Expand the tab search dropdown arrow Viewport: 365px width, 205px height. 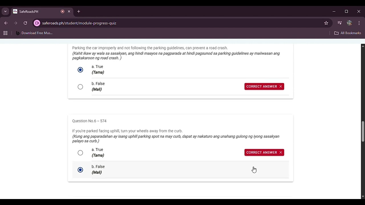pyautogui.click(x=5, y=11)
